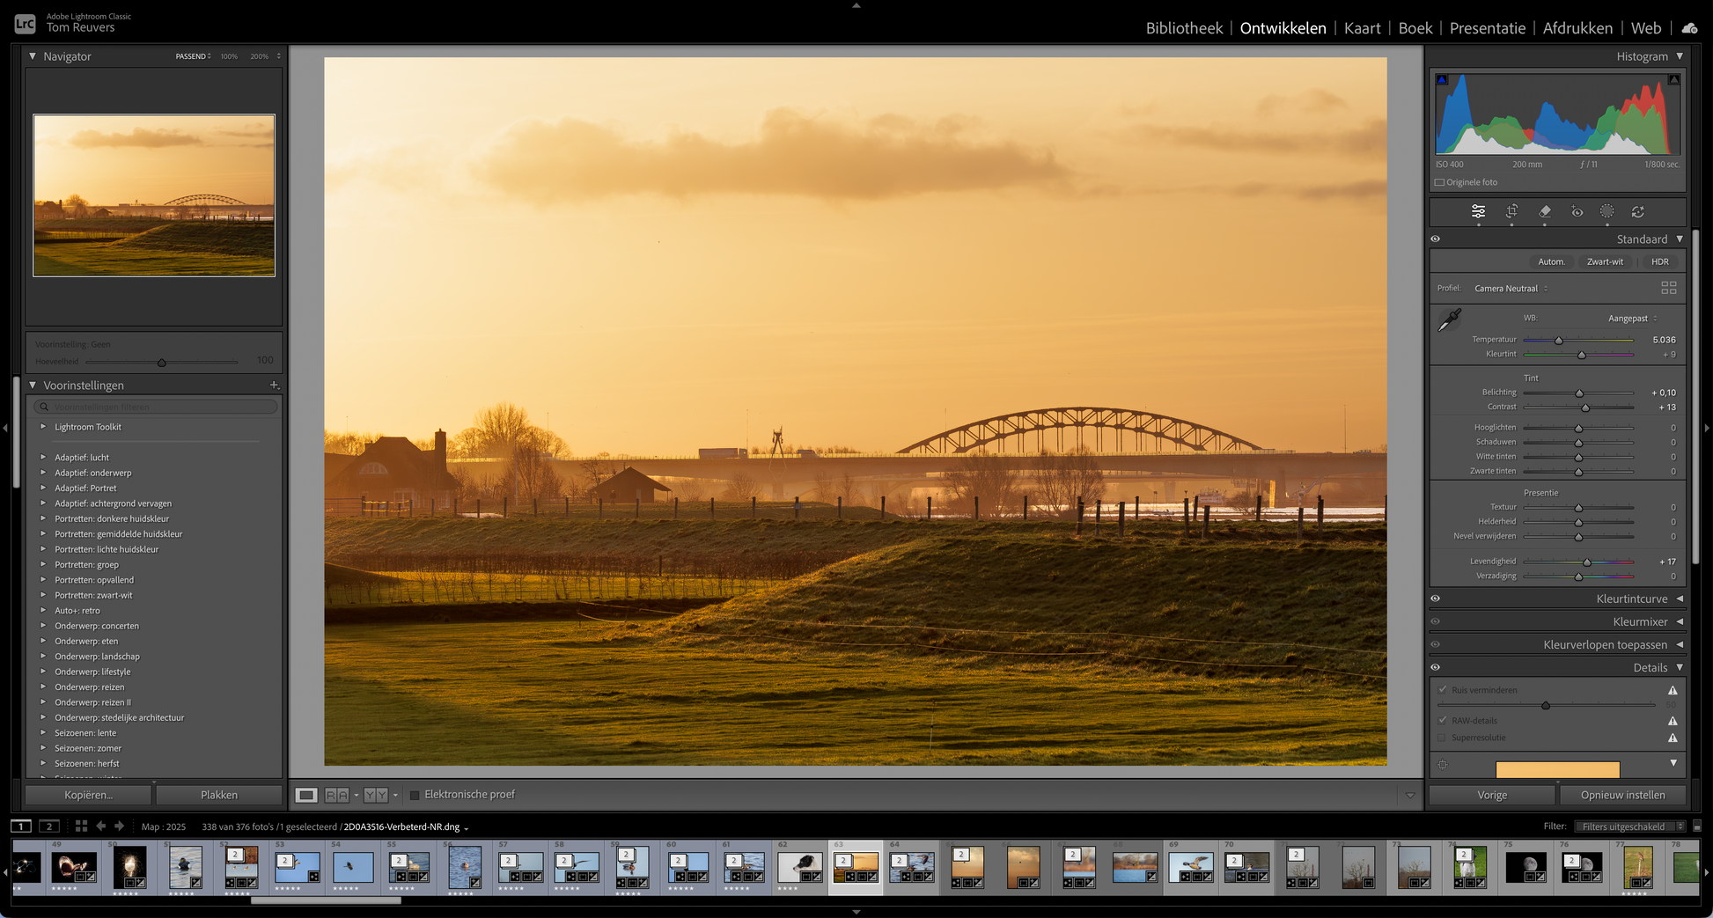Click the add preset plus icon
The height and width of the screenshot is (918, 1713).
[274, 386]
